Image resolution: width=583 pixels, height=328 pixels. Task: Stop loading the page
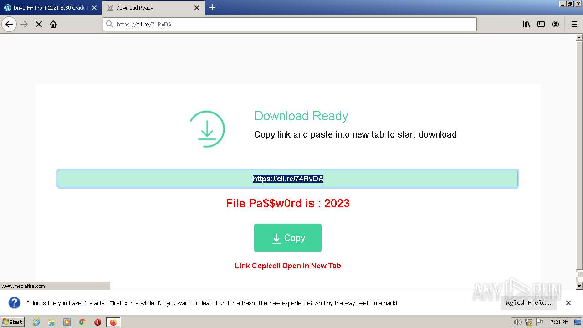point(39,24)
